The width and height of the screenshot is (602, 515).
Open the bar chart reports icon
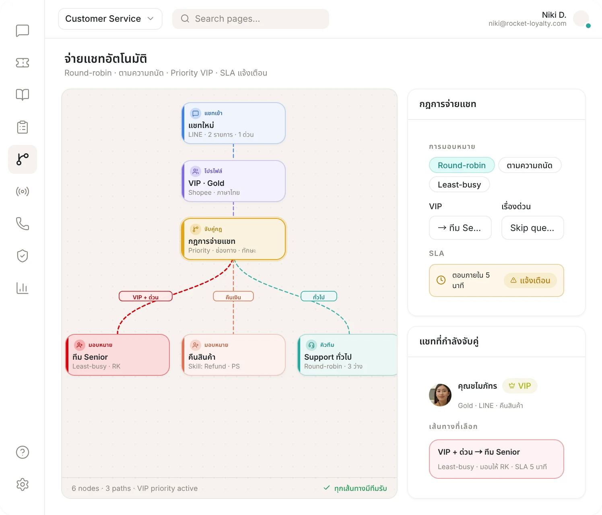23,288
